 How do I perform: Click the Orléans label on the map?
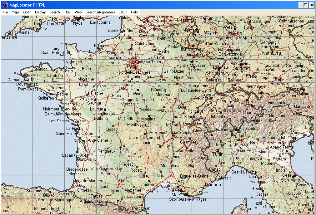tap(126, 89)
